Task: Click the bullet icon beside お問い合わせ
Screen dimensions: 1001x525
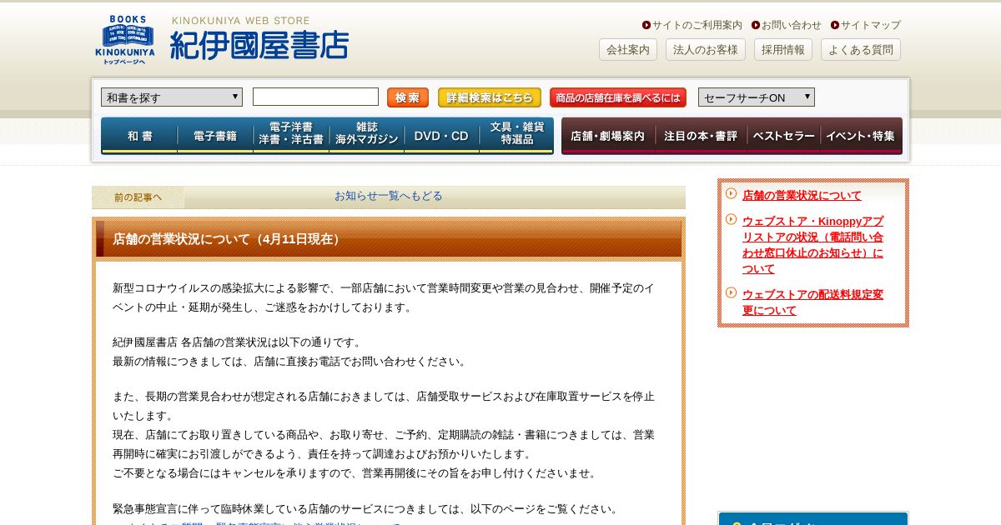Action: point(756,25)
